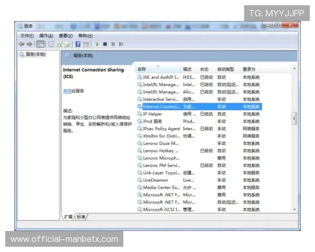This screenshot has width=315, height=252.
Task: Click the 服务 window title bar icon
Action: point(20,26)
